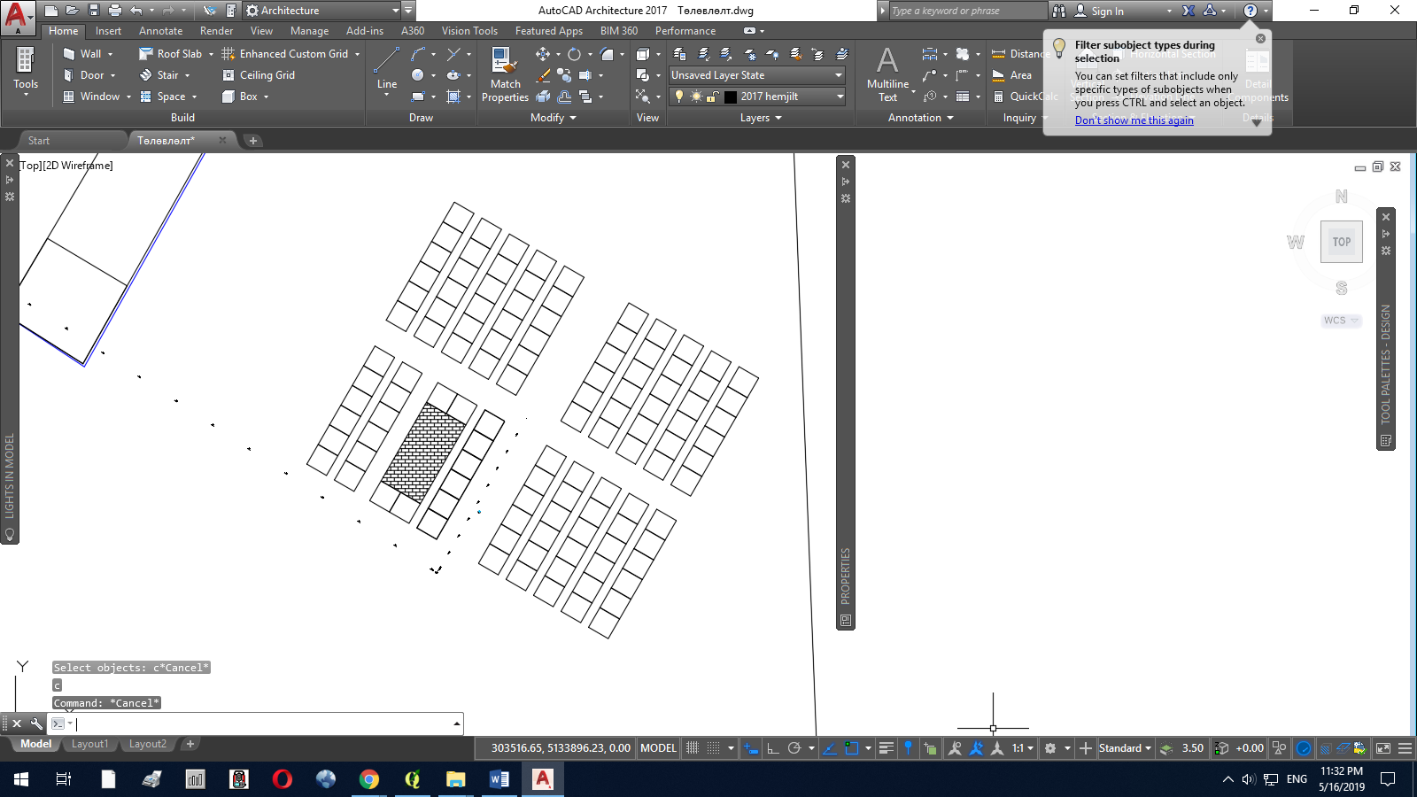Viewport: 1417px width, 797px height.
Task: Toggle the layer on/off lightbulb icon
Action: pos(679,97)
